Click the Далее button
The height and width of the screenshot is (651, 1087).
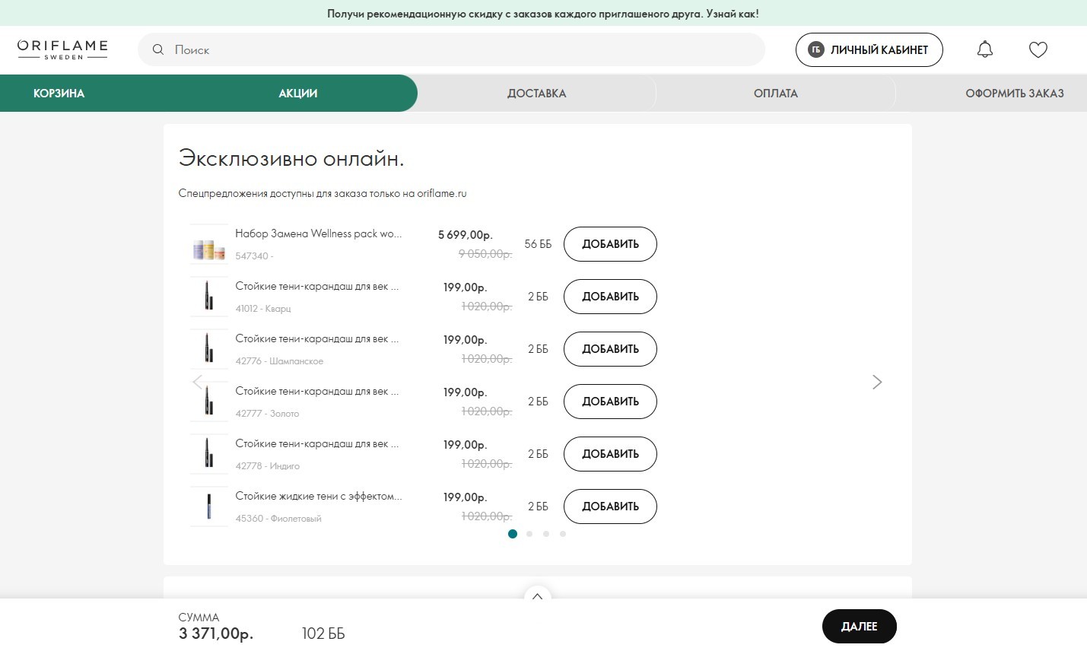click(860, 627)
